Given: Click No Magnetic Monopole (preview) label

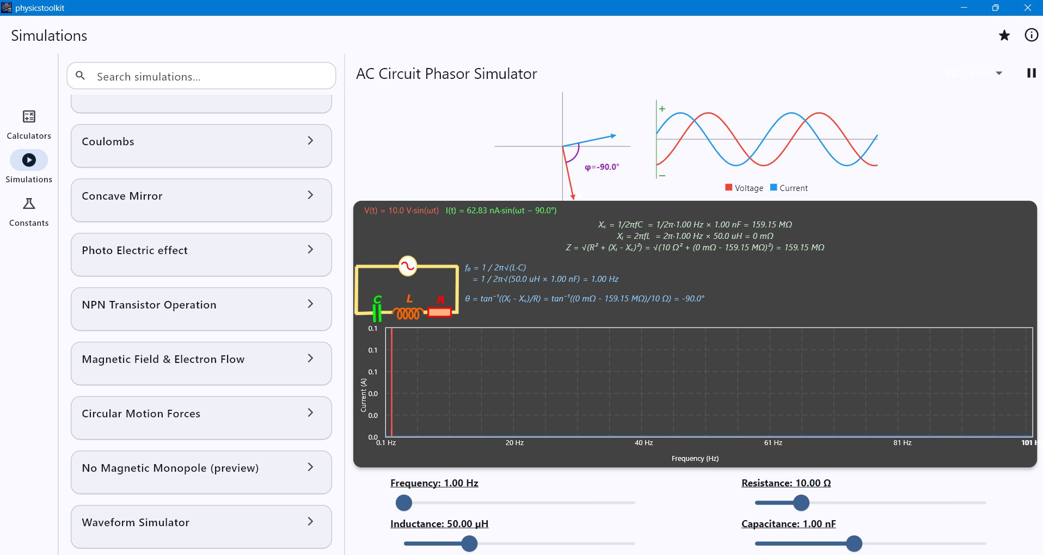Looking at the screenshot, I should tap(170, 468).
